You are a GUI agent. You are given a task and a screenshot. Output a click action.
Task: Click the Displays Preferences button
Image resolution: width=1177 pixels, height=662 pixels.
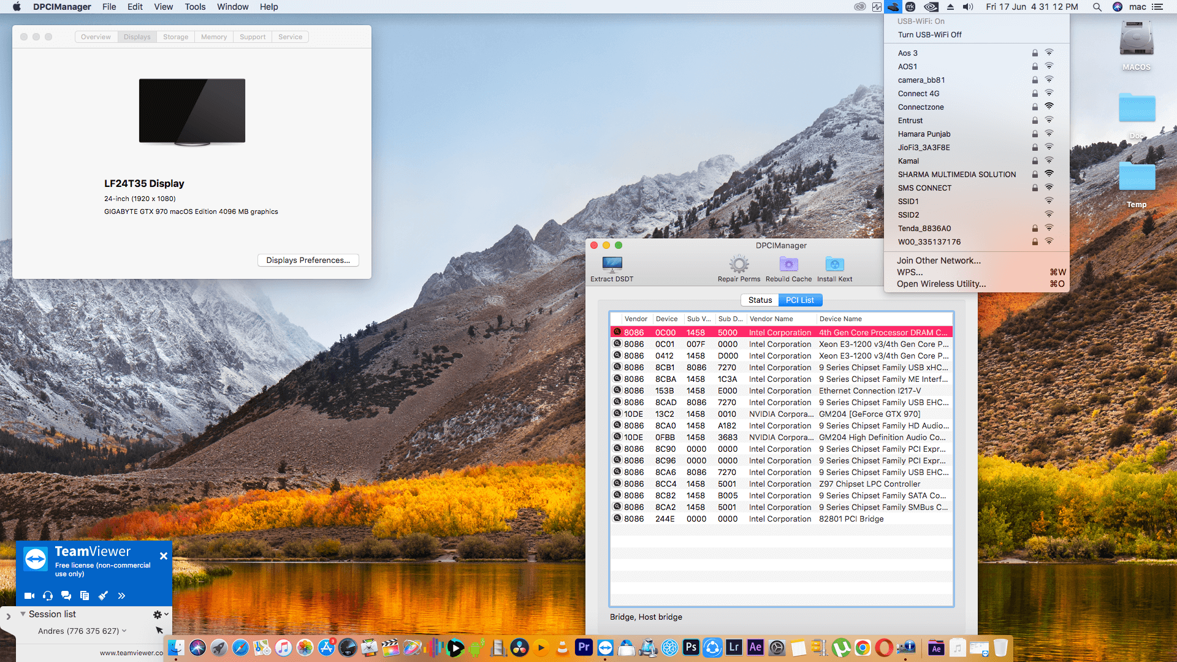(308, 260)
